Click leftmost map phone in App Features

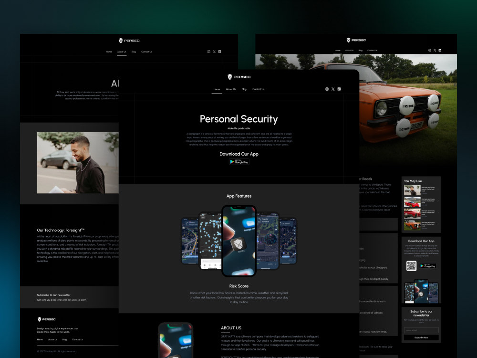(x=189, y=241)
